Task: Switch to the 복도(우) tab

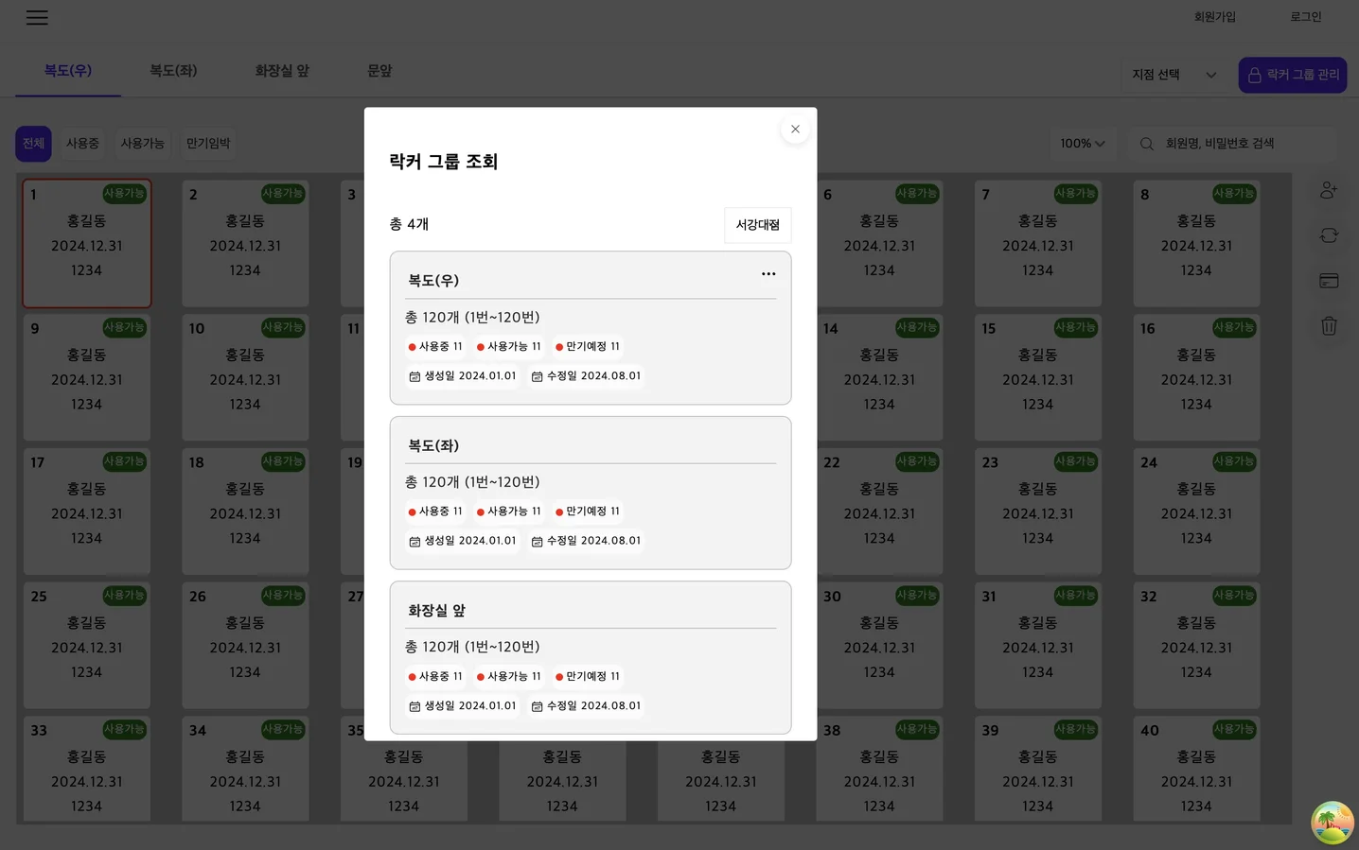Action: click(x=68, y=71)
